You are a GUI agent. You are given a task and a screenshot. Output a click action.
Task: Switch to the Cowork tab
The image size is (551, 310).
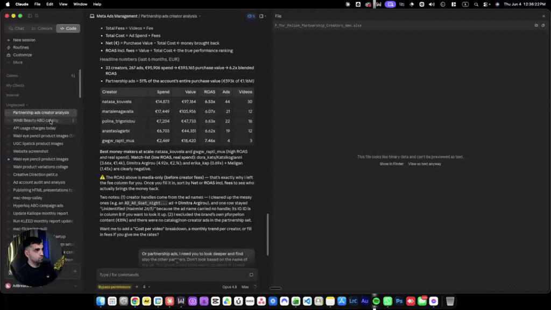click(x=42, y=29)
